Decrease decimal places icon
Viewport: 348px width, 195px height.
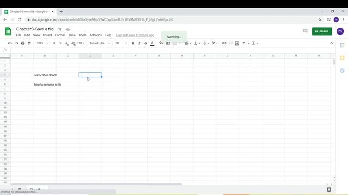[x=66, y=43]
